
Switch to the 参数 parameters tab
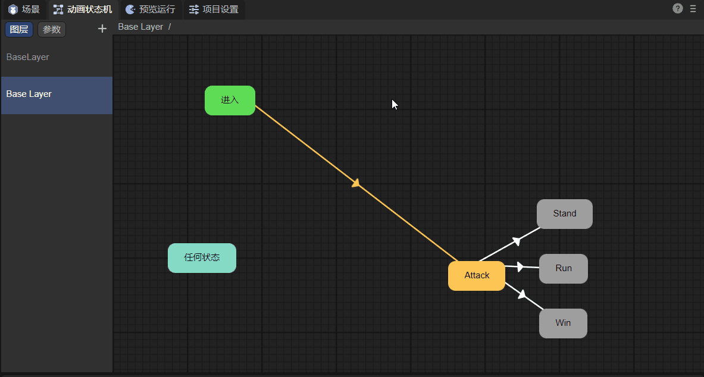(52, 29)
